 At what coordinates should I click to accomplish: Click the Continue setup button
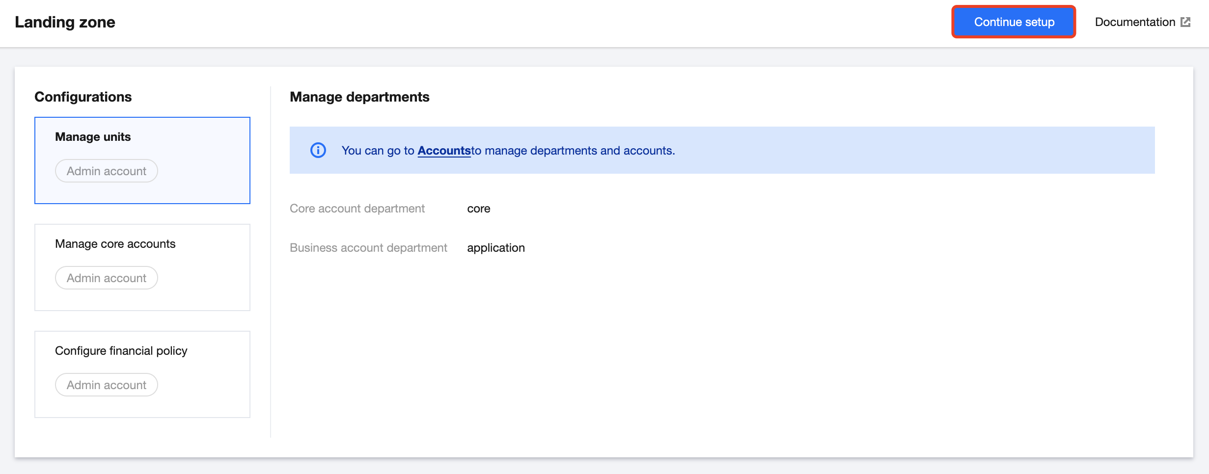coord(1014,22)
